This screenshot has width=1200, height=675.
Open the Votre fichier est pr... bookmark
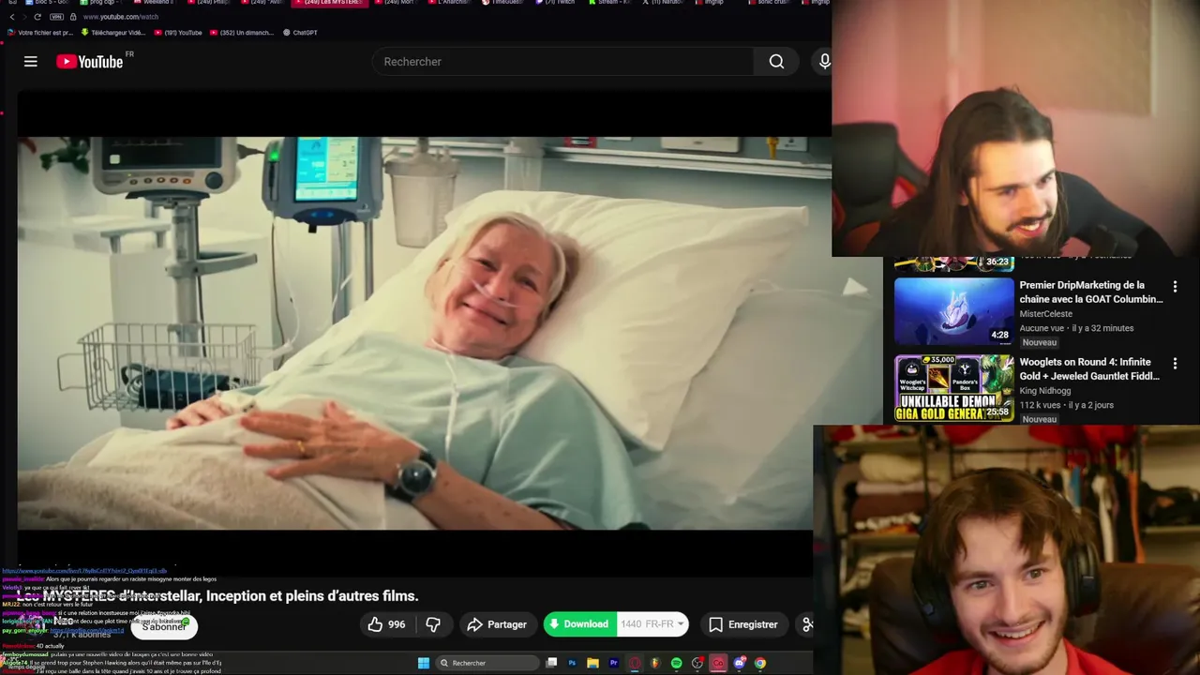point(39,33)
